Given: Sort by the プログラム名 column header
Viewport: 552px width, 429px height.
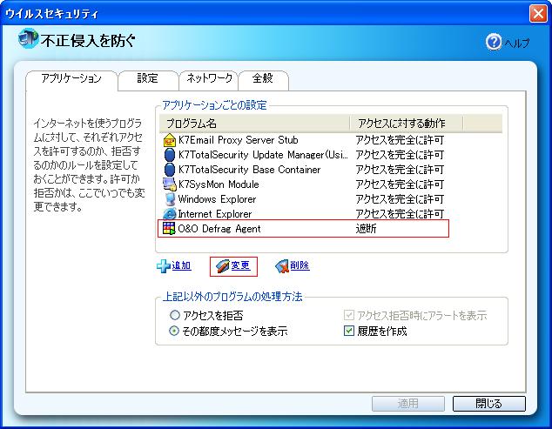Looking at the screenshot, I should click(x=254, y=124).
